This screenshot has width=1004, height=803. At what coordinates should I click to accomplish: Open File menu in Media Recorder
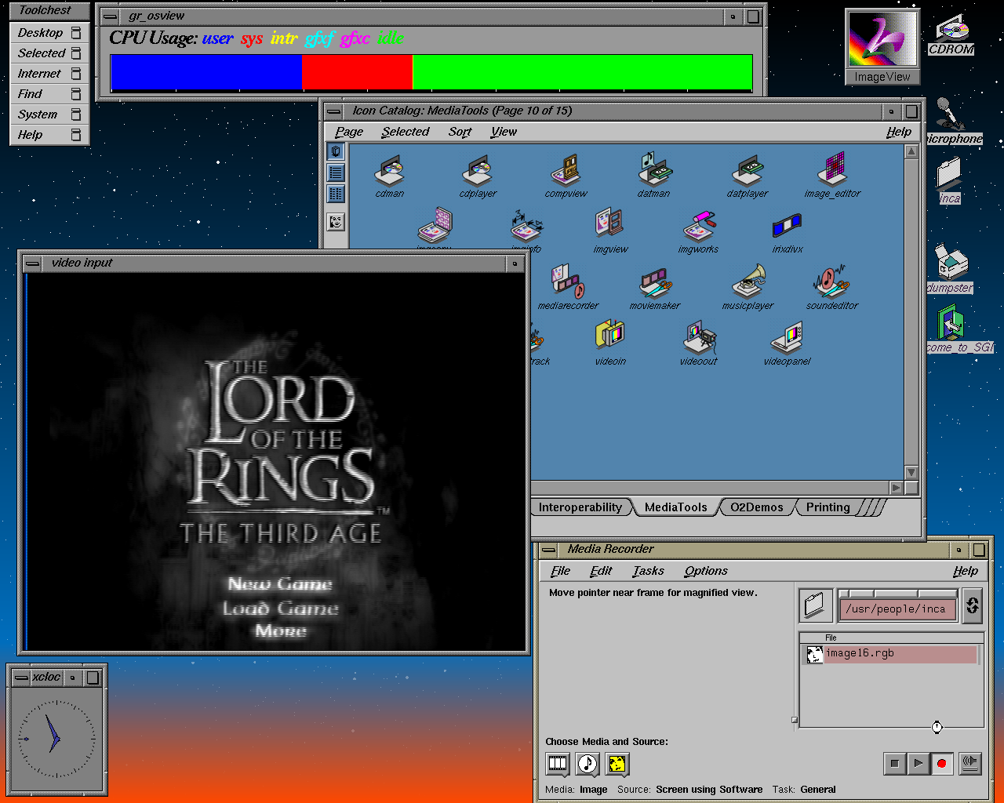click(560, 571)
